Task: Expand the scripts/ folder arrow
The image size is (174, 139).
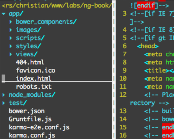Action: tap(11, 38)
